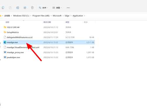Sort by Name column header
Image resolution: width=147 pixels, height=110 pixels.
click(x=7, y=22)
